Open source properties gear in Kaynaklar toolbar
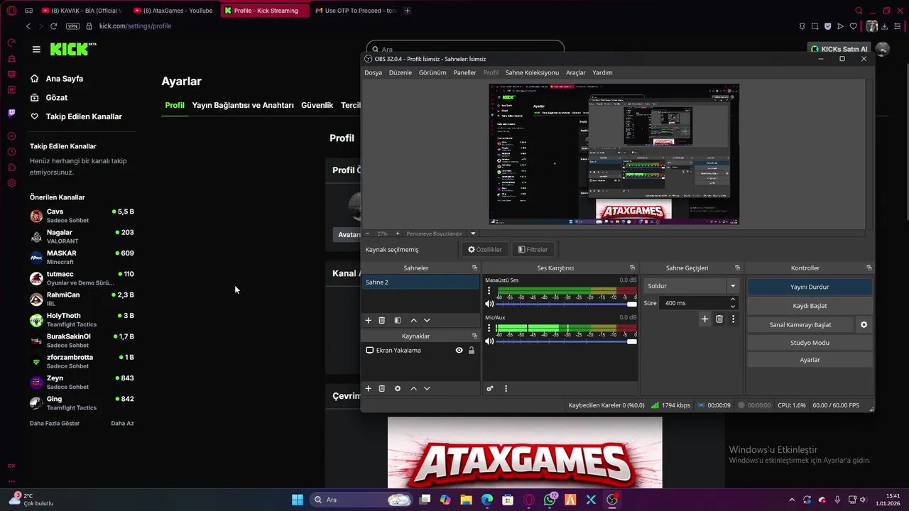 398,388
